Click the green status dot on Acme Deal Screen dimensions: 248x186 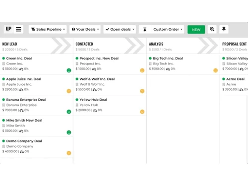224,79
